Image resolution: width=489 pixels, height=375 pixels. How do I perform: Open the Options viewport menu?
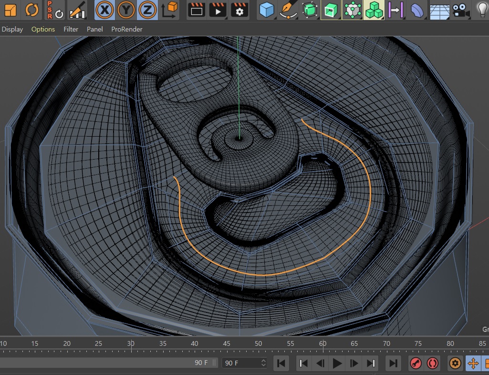pyautogui.click(x=43, y=29)
